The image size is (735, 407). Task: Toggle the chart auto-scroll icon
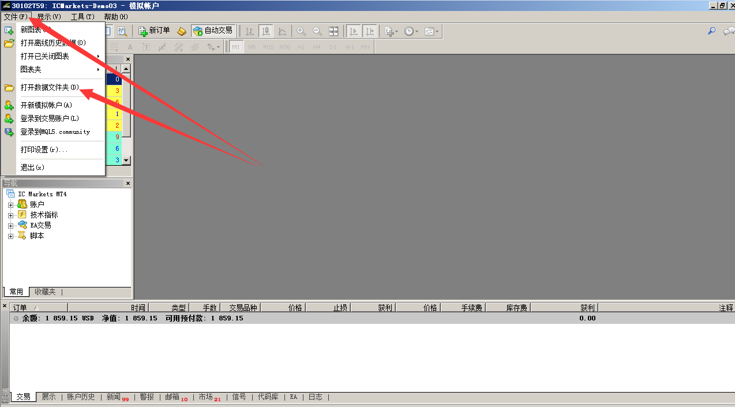tap(353, 31)
